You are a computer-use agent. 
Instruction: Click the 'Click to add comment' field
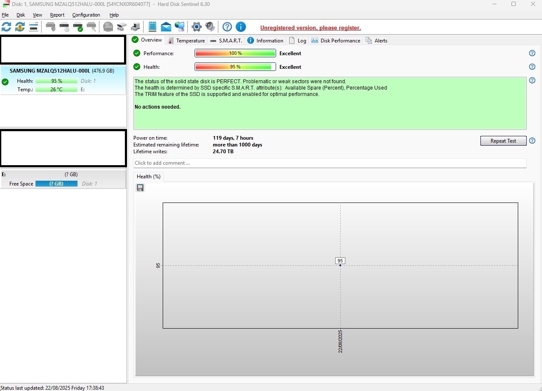(330, 163)
